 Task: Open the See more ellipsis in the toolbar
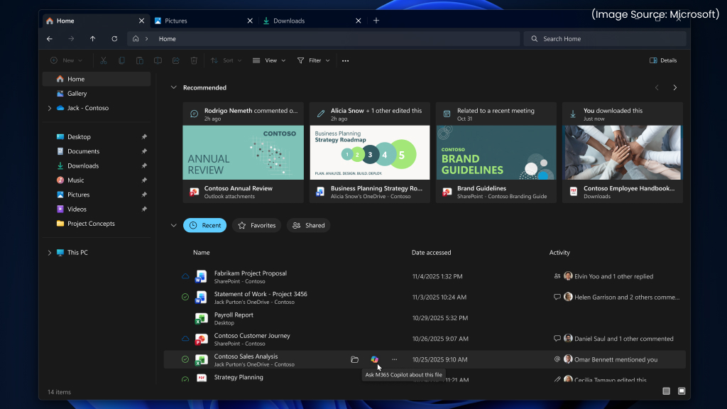point(345,60)
